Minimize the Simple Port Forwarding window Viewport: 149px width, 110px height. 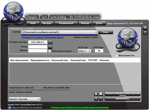[x=145, y=33]
